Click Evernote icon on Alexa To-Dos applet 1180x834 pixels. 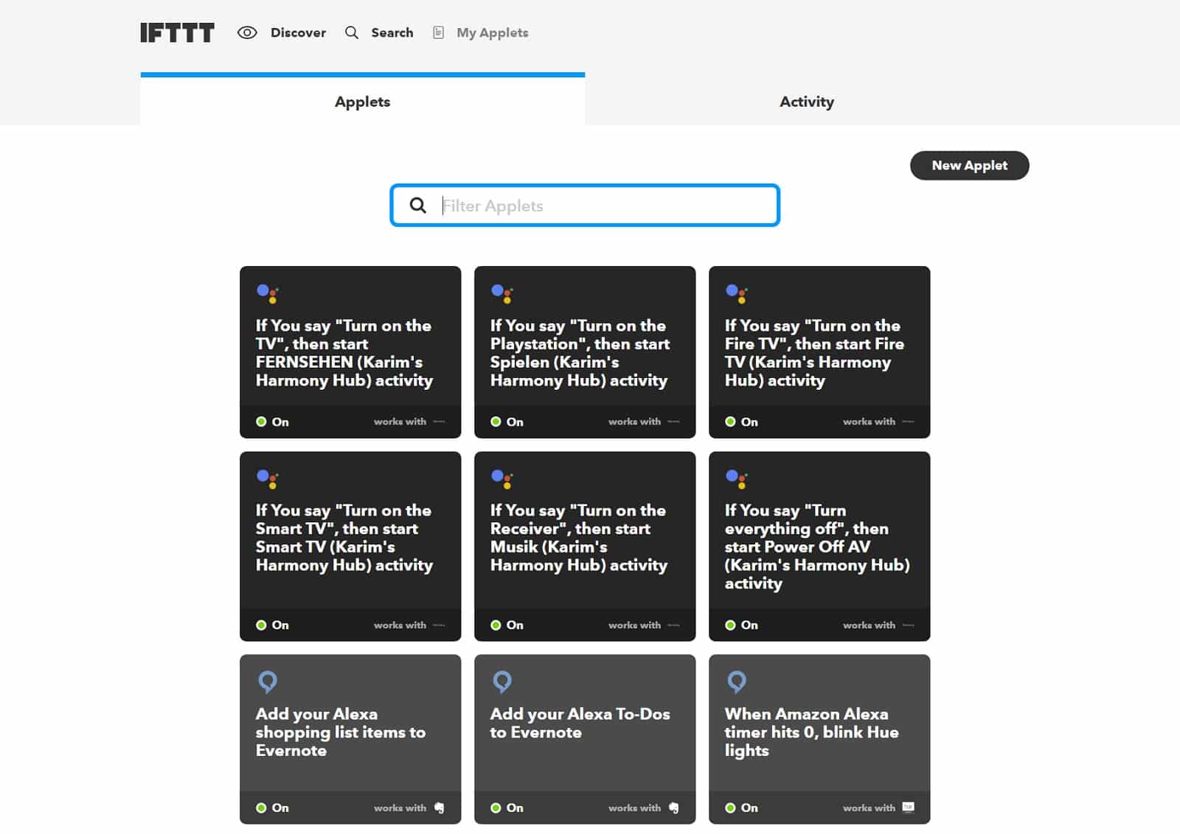(673, 807)
